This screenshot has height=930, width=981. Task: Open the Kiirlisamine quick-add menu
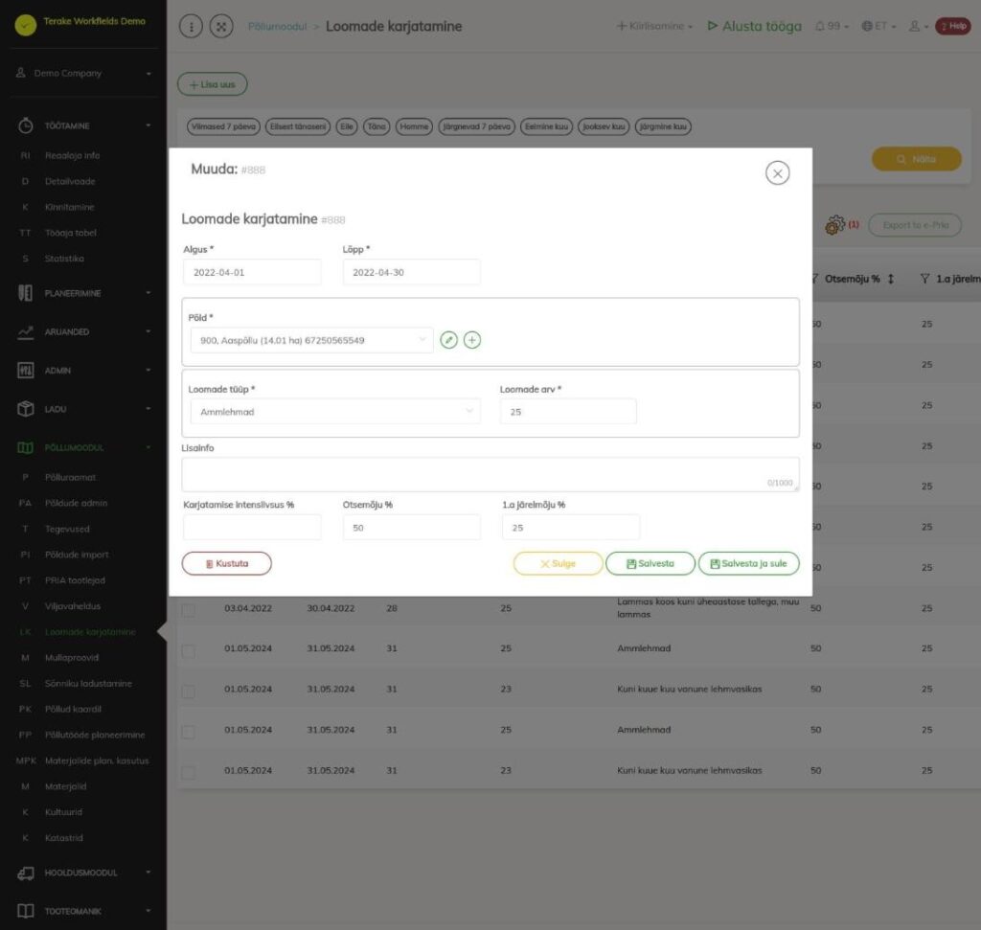point(654,26)
